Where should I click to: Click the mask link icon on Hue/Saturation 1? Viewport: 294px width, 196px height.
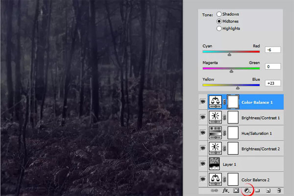(x=224, y=133)
